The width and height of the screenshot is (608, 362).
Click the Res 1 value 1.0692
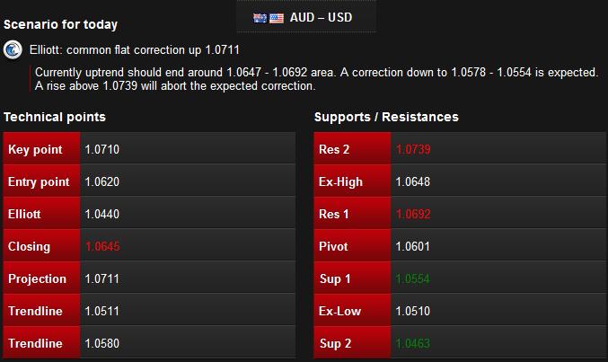413,214
